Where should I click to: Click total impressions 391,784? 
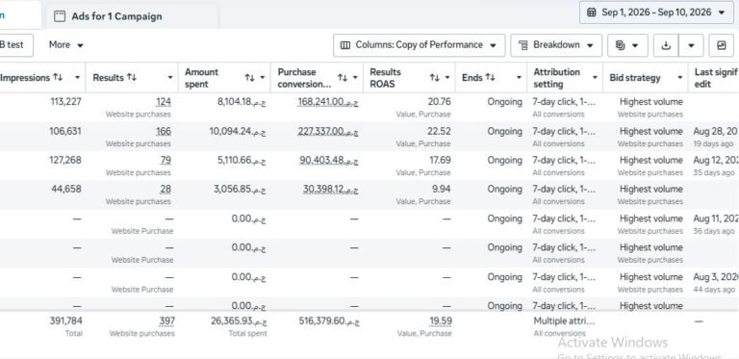66,321
